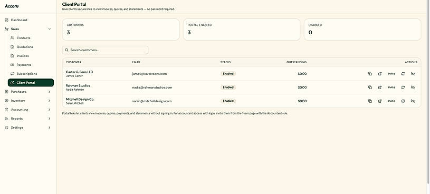Click Invite for Rahman Studios
This screenshot has width=430, height=194.
pyautogui.click(x=391, y=88)
